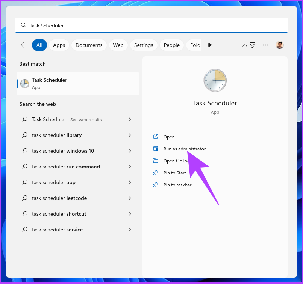The width and height of the screenshot is (303, 284).
Task: Select the All filter tab
Action: point(39,45)
